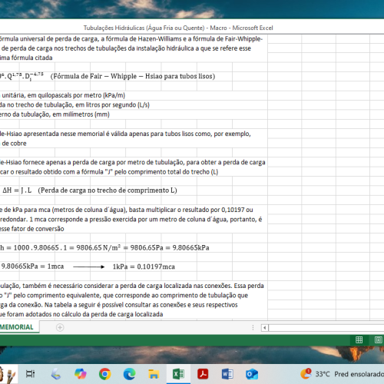Switch to Page Layout view

click(379, 339)
